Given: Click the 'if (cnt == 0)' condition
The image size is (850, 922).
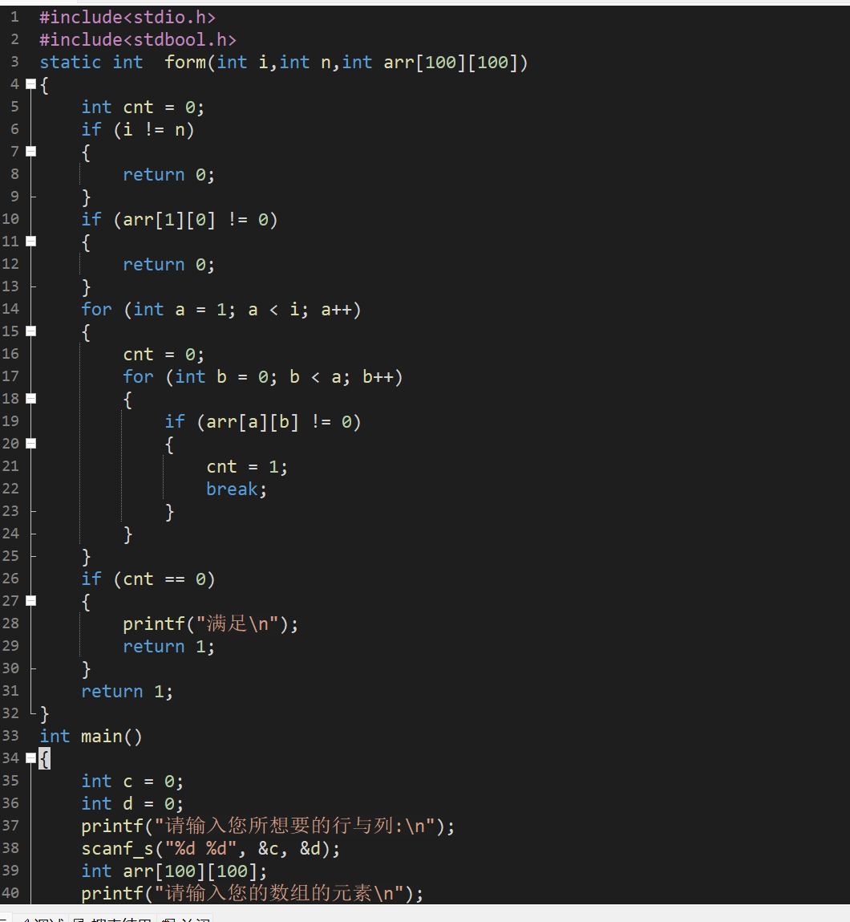Looking at the screenshot, I should pos(148,579).
